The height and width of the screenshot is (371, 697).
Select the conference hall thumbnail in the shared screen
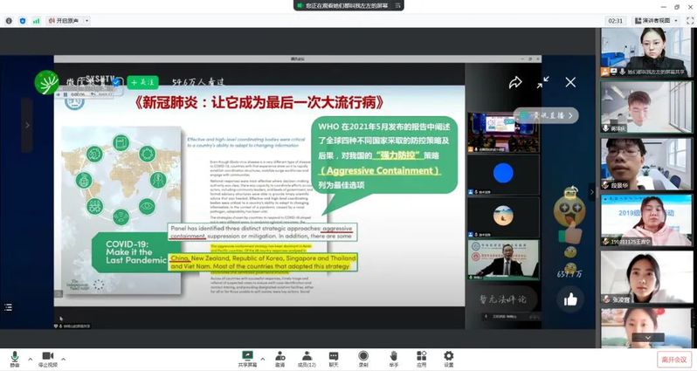click(x=503, y=132)
